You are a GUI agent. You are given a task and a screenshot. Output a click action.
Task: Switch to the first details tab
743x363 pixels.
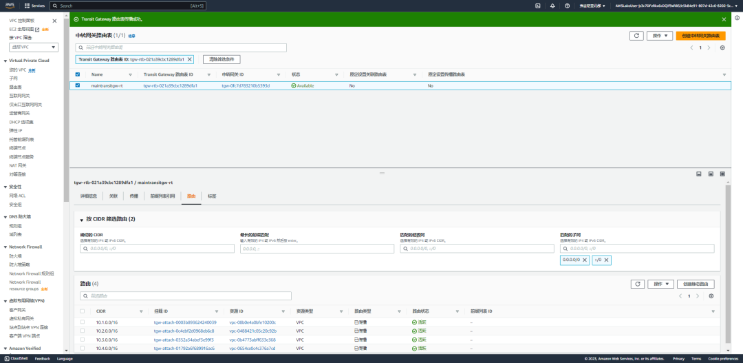click(89, 196)
